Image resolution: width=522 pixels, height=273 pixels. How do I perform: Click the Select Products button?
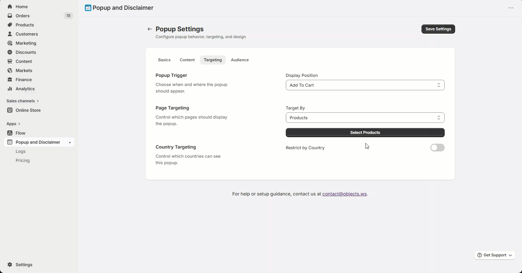pyautogui.click(x=365, y=133)
